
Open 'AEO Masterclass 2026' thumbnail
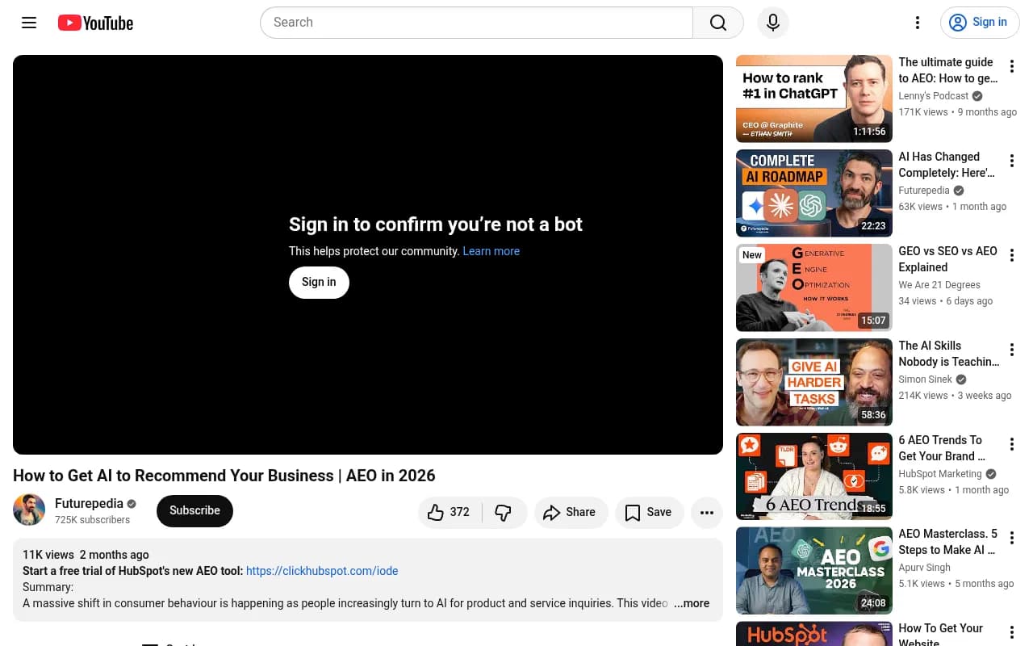coord(814,571)
